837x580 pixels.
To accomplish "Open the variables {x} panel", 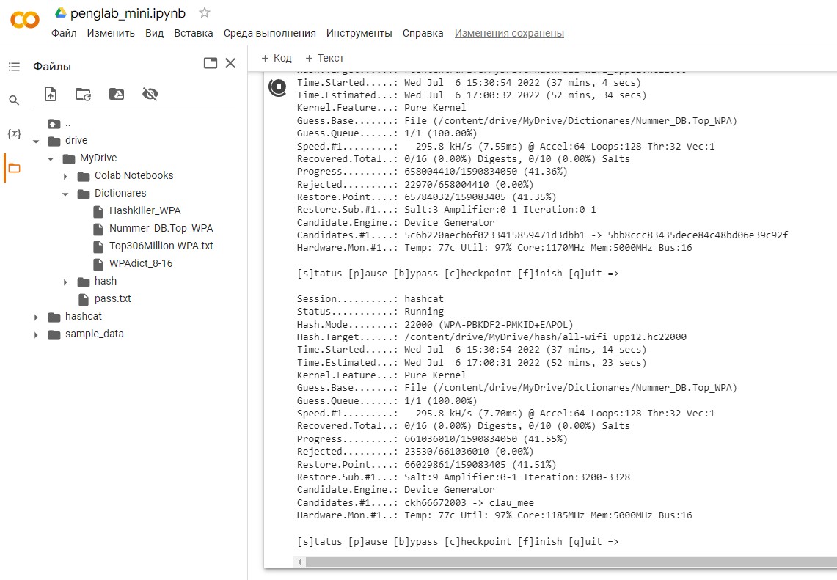I will [x=14, y=133].
